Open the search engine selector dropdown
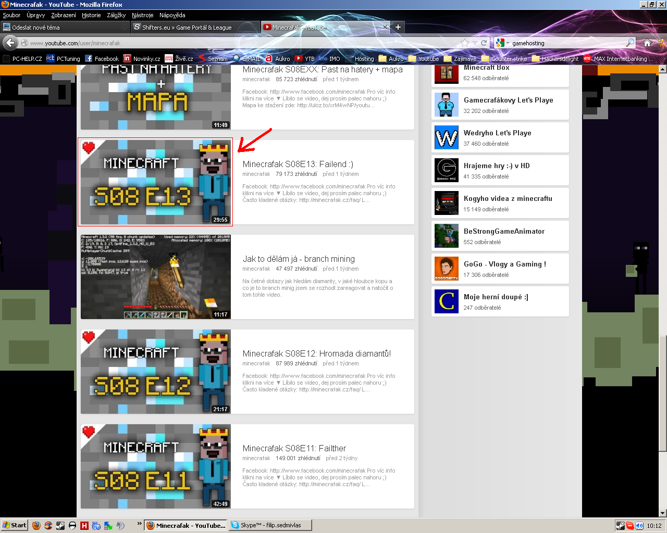The image size is (667, 533). [502, 43]
